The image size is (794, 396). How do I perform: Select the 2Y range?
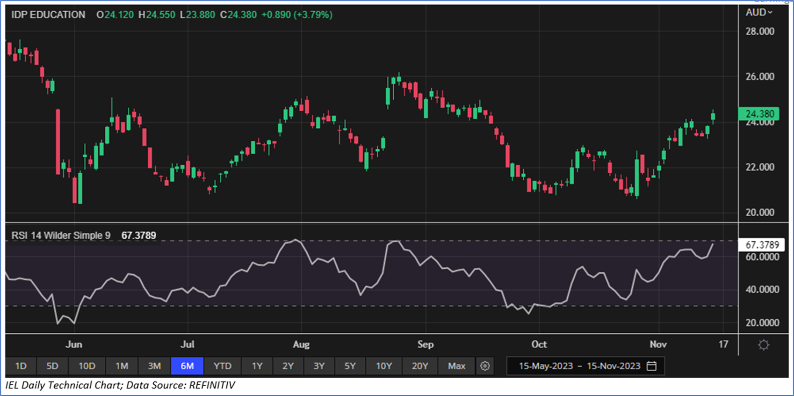coord(288,366)
